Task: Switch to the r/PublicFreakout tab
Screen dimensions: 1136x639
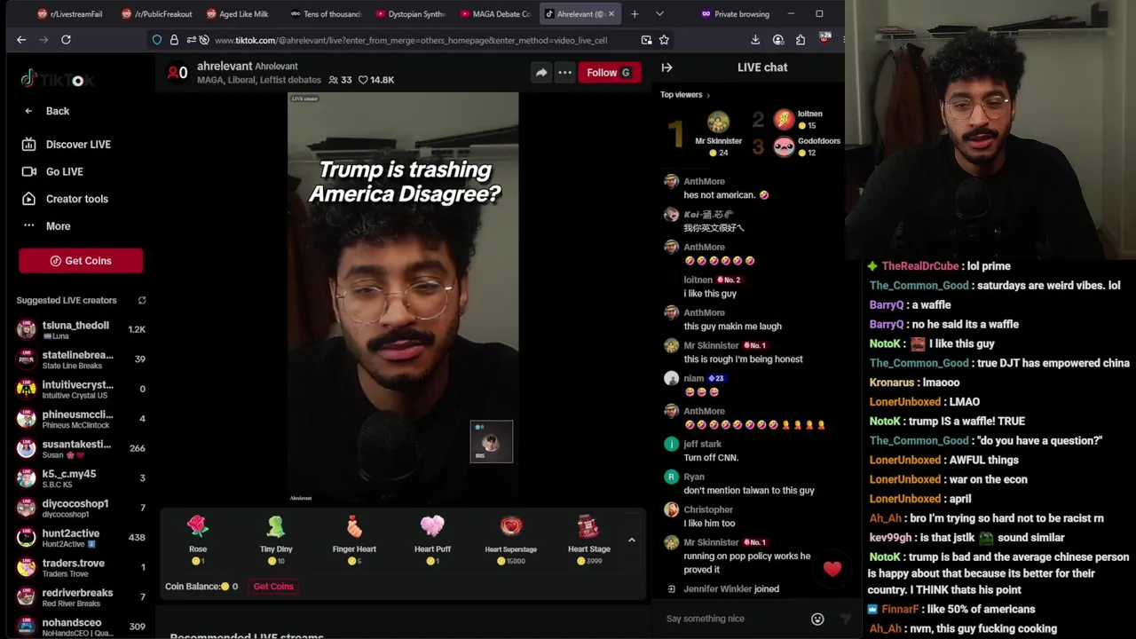Action: (x=156, y=14)
